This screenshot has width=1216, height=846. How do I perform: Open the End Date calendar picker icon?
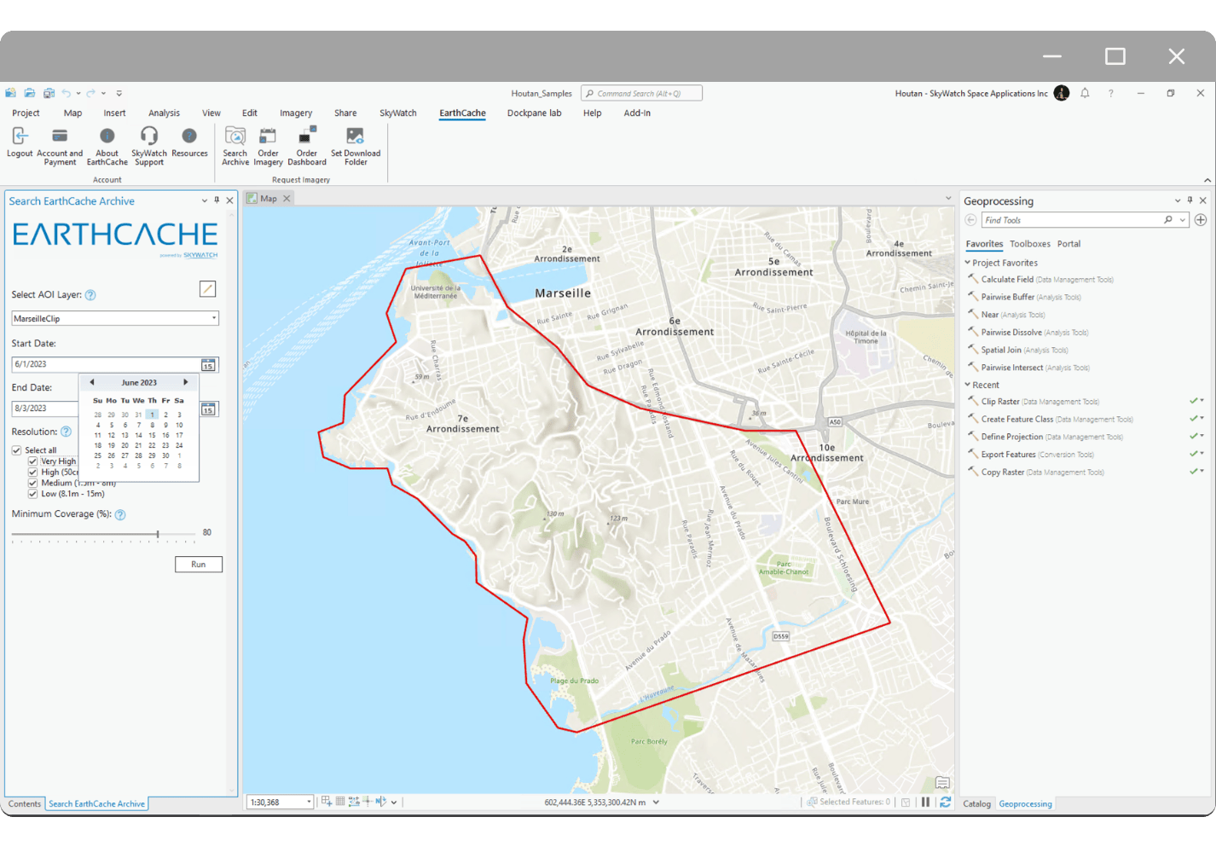click(x=208, y=409)
